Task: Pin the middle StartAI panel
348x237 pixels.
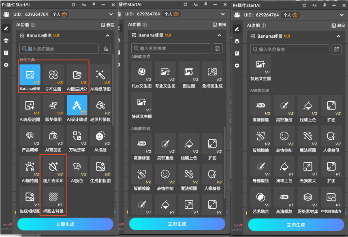Action: pyautogui.click(x=205, y=4)
